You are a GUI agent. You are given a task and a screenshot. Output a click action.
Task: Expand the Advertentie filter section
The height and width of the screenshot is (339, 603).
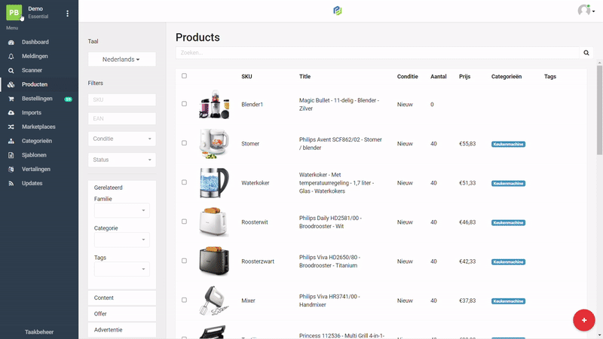(x=122, y=330)
